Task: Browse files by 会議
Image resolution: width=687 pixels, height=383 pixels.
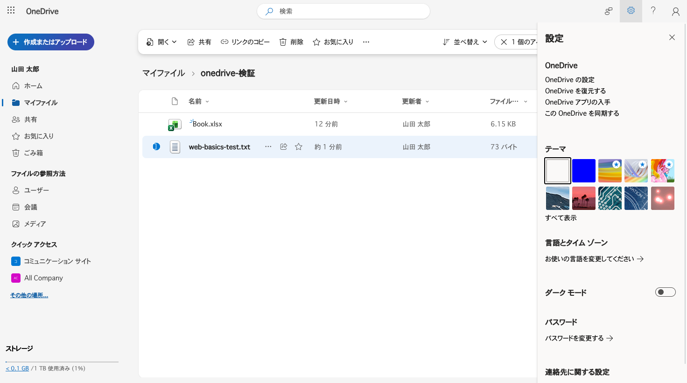Action: pyautogui.click(x=24, y=207)
